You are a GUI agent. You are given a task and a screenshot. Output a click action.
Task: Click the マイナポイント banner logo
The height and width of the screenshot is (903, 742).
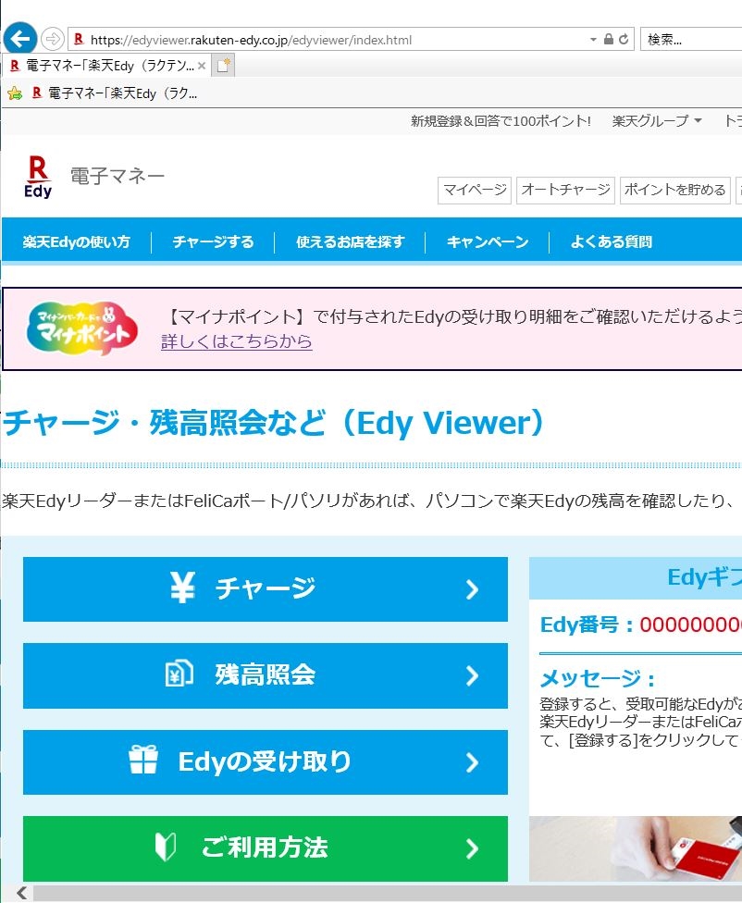point(82,328)
